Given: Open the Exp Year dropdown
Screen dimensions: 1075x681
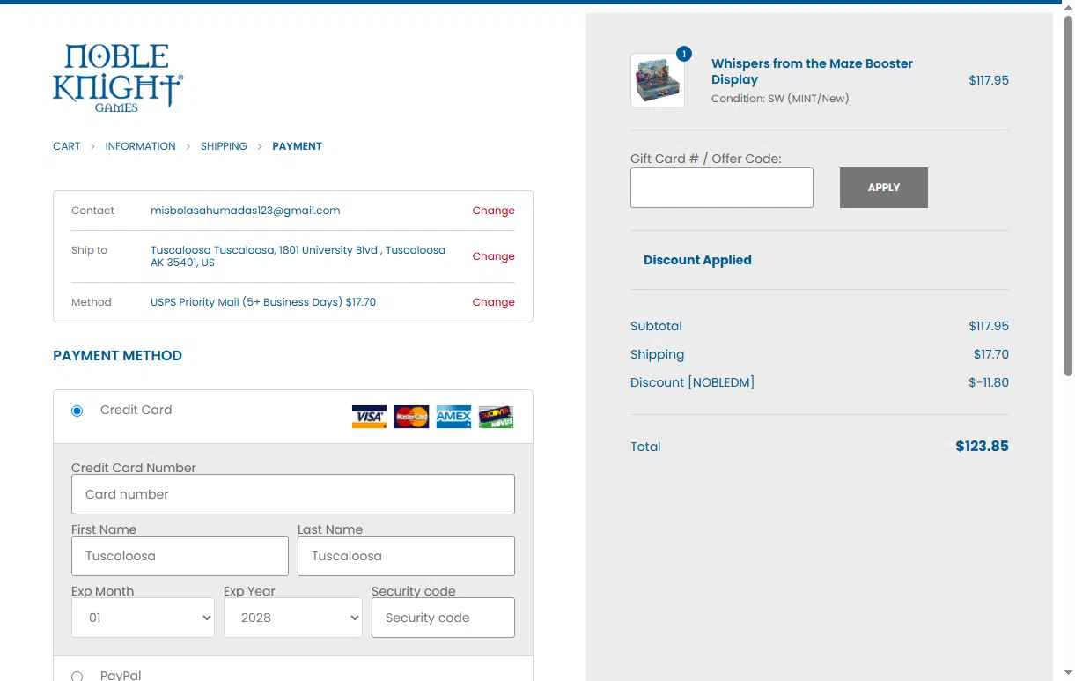Looking at the screenshot, I should [x=293, y=618].
